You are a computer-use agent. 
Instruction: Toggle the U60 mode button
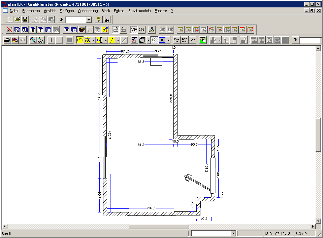pyautogui.click(x=134, y=30)
